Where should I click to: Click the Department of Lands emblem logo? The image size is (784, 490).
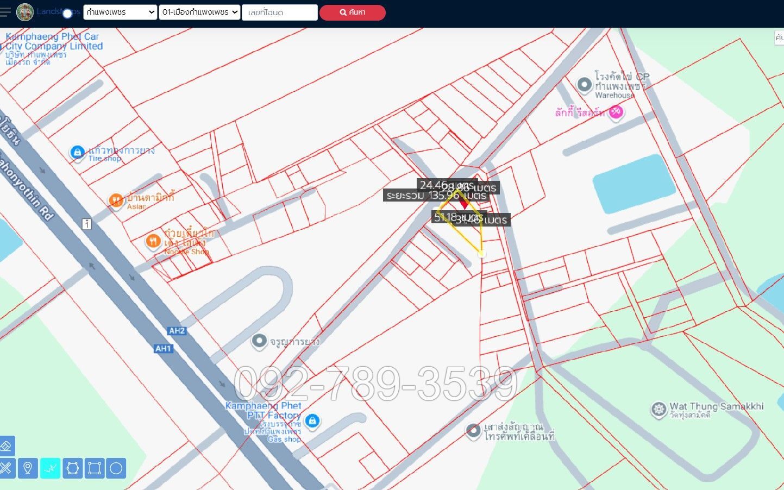coord(24,12)
